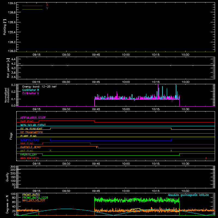This screenshot has width=218, height=218.
Task: Click the 09:30 time label under Roll period panel
Action: (x=66, y=82)
